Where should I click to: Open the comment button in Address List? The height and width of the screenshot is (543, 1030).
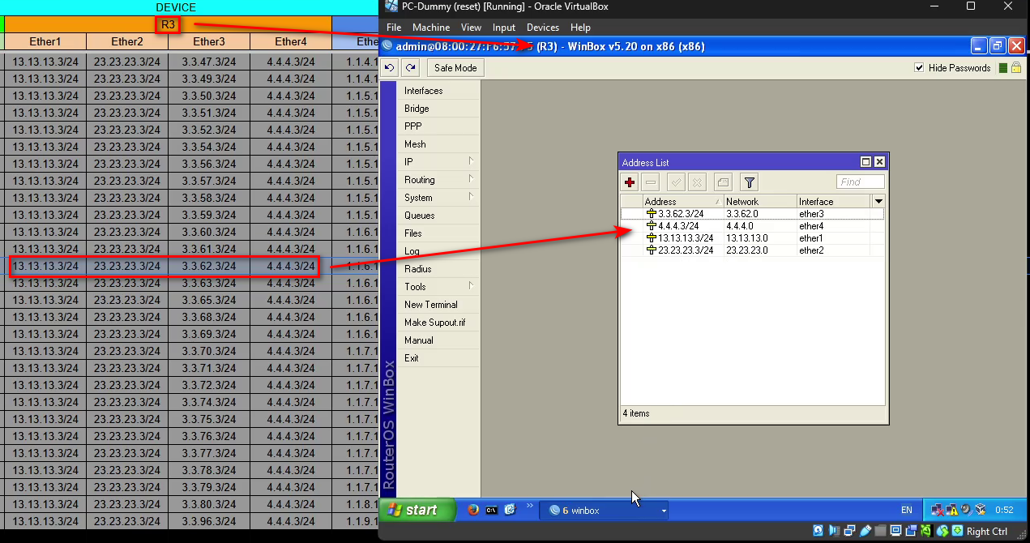coord(724,182)
